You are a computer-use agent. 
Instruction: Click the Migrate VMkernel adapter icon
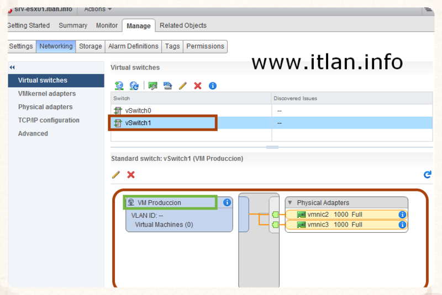click(x=167, y=85)
